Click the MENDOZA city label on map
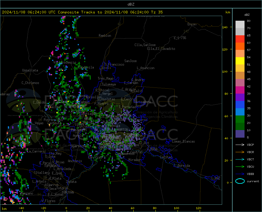 [x=77, y=106]
